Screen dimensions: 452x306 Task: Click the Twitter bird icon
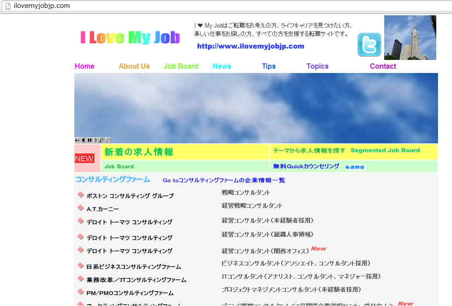pyautogui.click(x=369, y=45)
